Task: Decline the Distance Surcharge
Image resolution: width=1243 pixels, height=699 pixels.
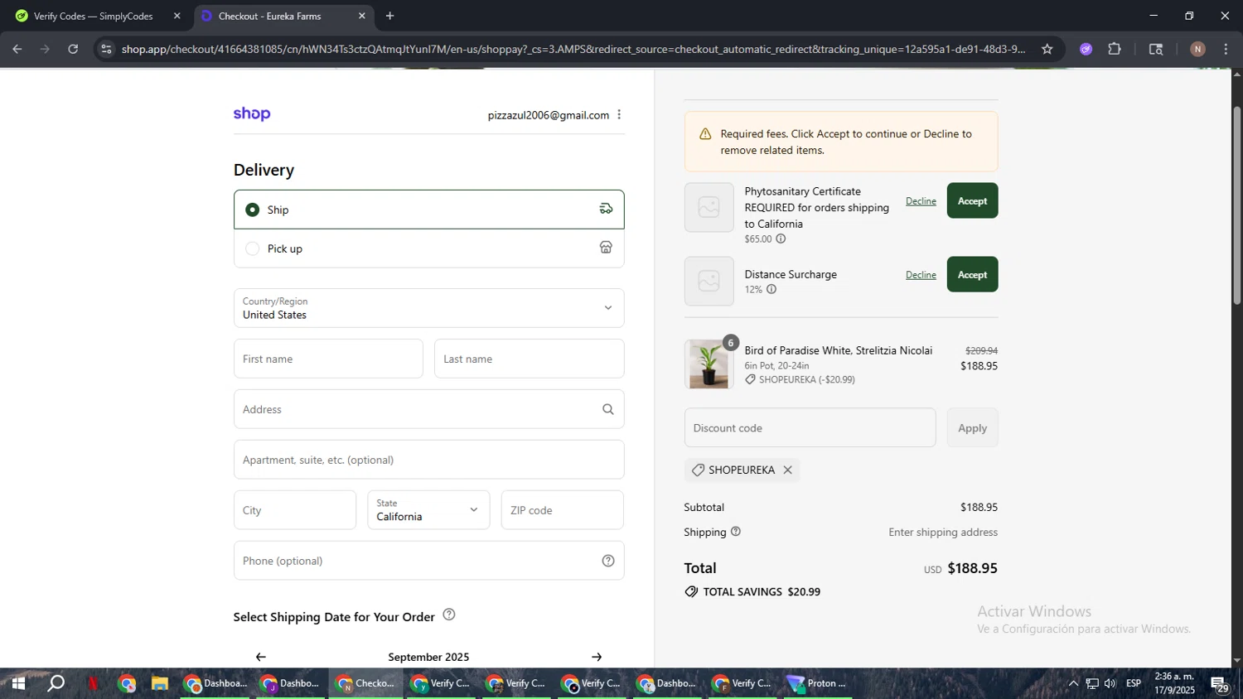Action: (x=921, y=275)
